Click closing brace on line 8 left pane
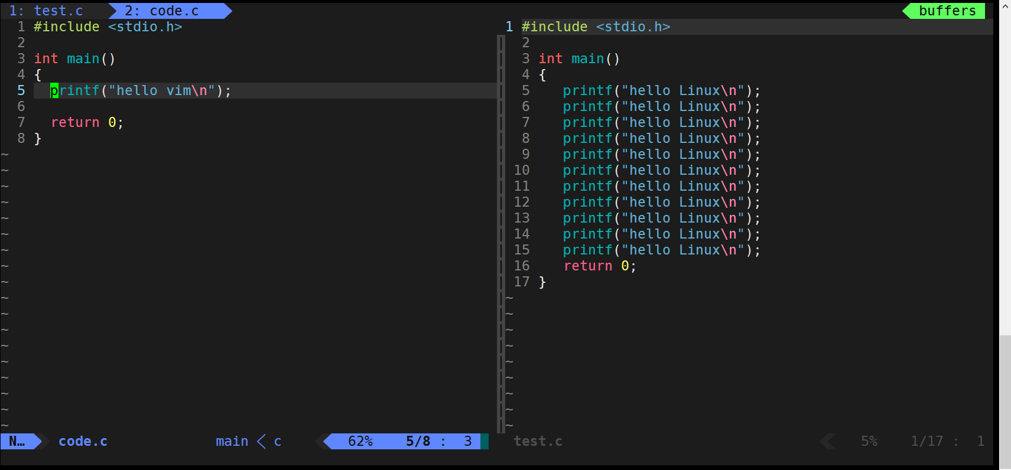1011x470 pixels. pos(38,138)
